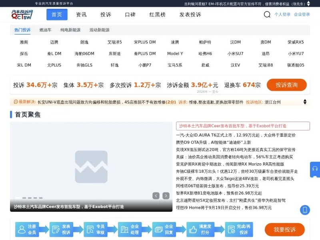Open the 投诉 navigation item
The width and height of the screenshot is (320, 240).
click(106, 14)
